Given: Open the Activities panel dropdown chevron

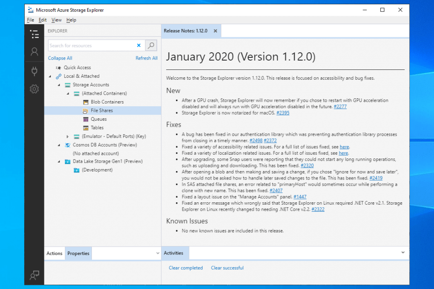Looking at the screenshot, I should [x=402, y=253].
